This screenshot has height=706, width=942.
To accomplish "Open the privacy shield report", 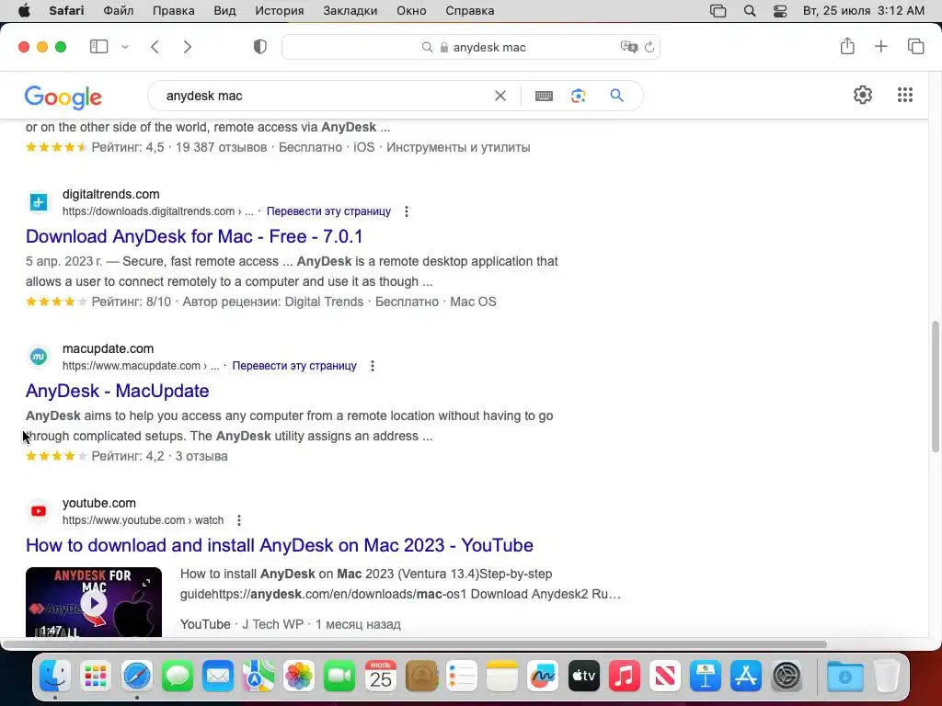I will 260,47.
